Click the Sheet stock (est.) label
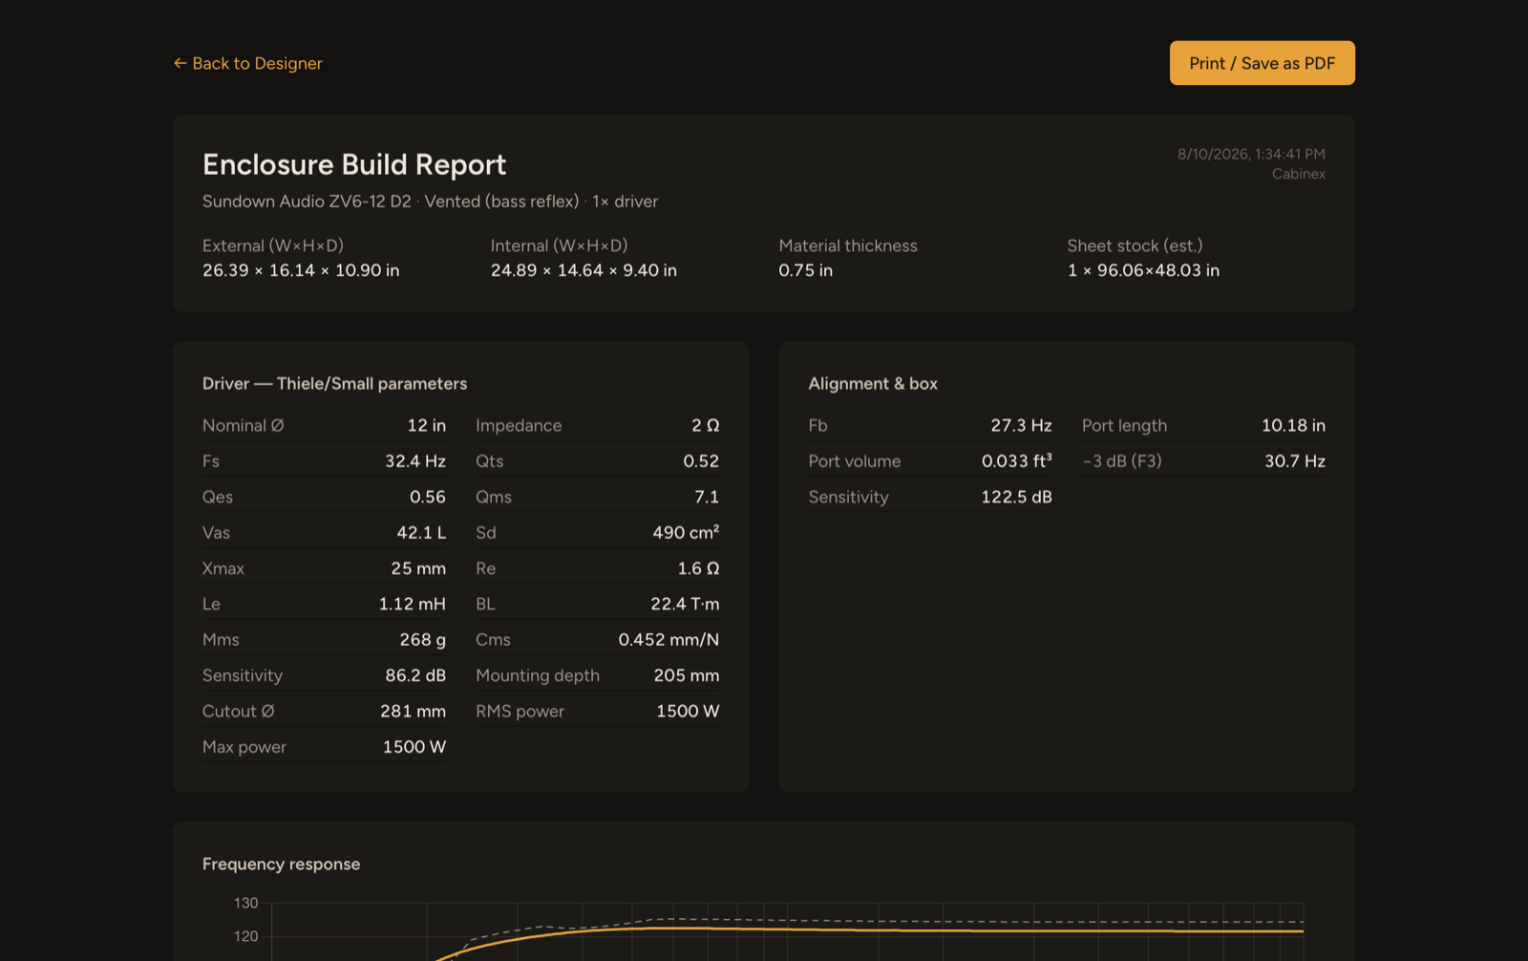The width and height of the screenshot is (1528, 961). coord(1135,246)
